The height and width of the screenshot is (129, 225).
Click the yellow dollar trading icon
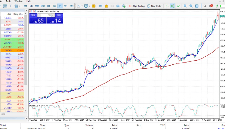(x=94, y=6)
